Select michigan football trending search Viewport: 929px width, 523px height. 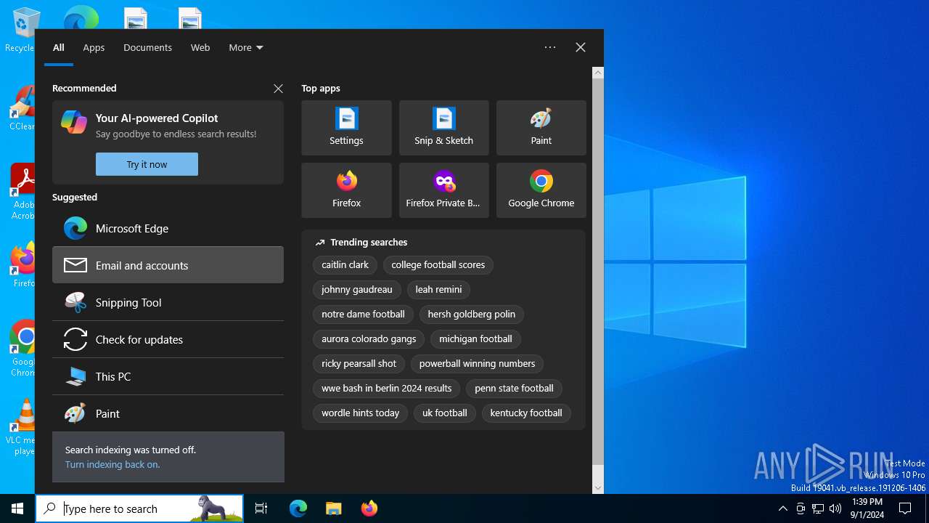tap(475, 339)
